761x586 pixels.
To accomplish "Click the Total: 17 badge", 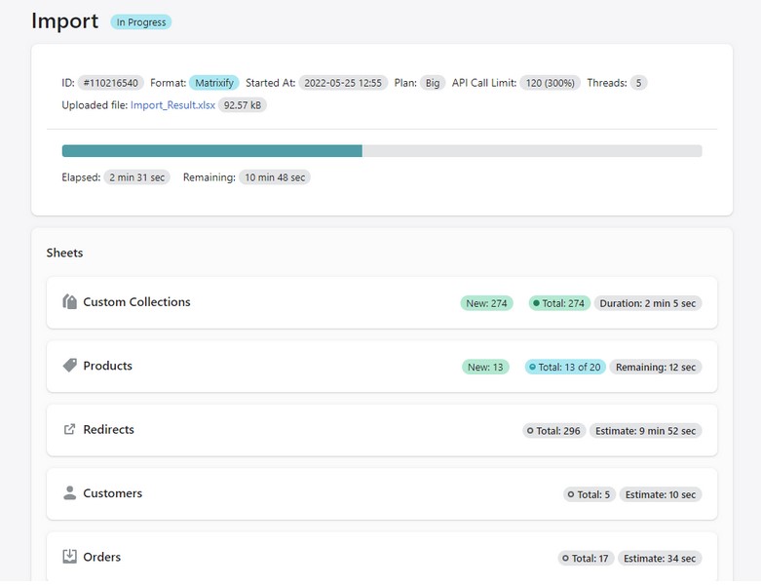I will pos(586,558).
